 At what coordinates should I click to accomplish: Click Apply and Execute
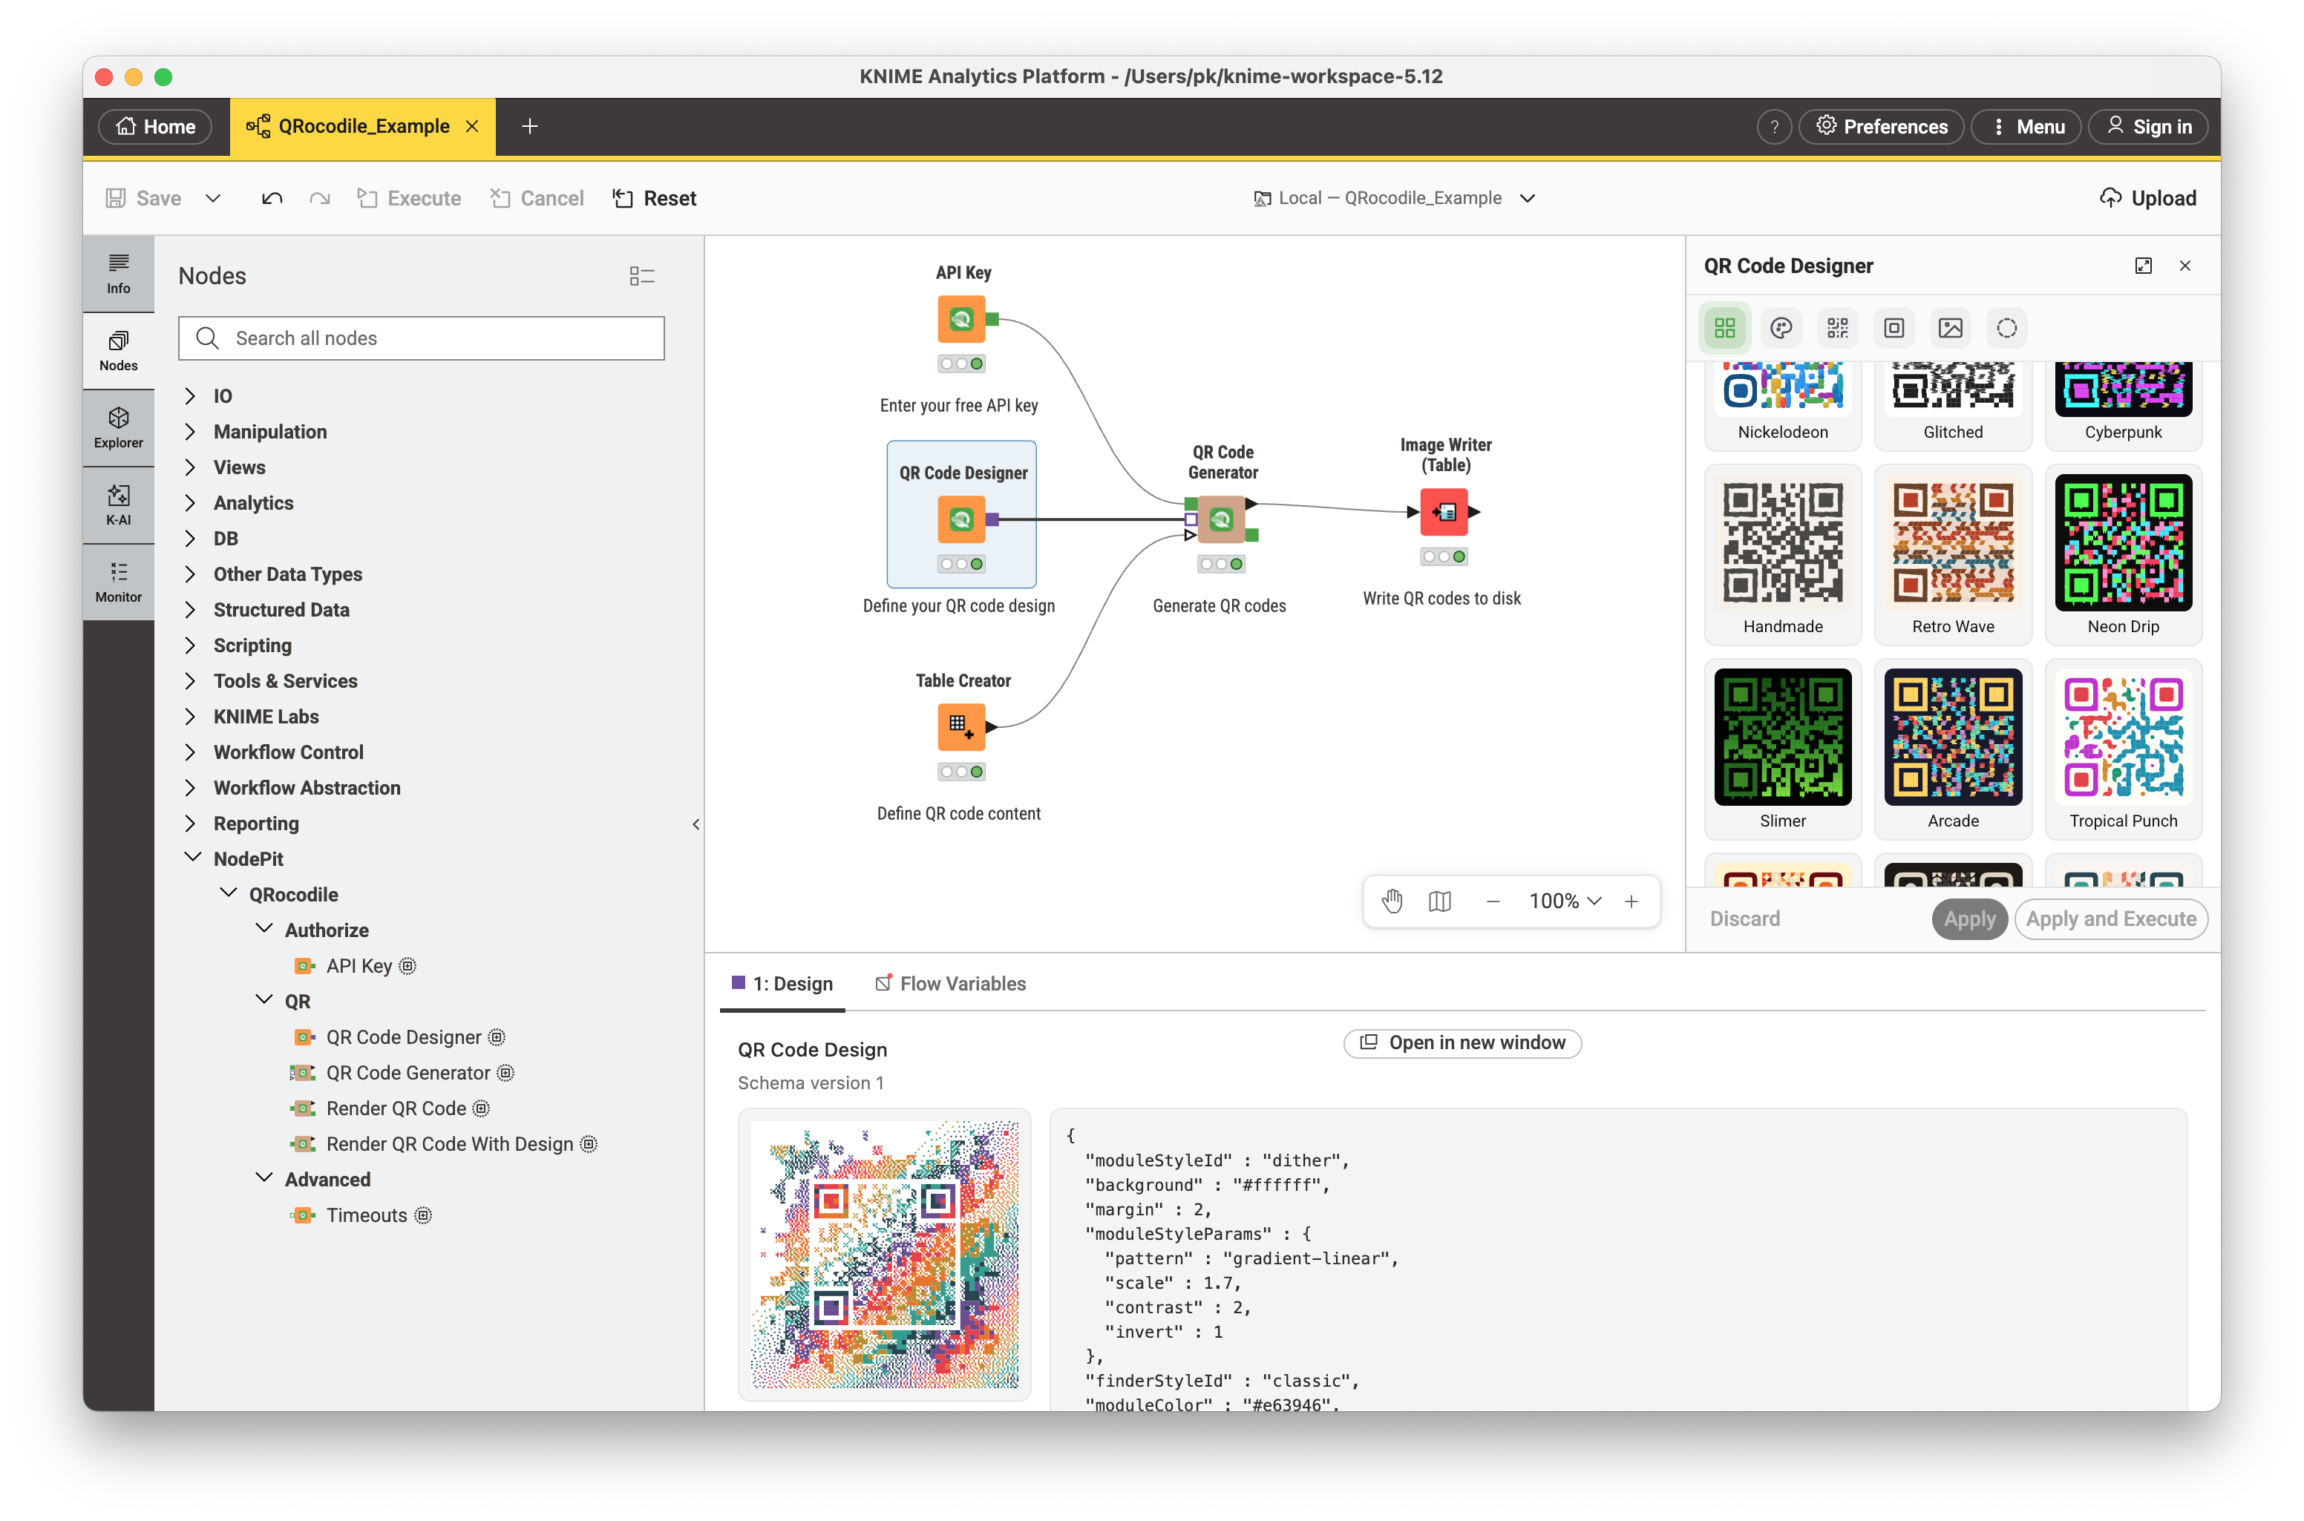tap(2111, 919)
